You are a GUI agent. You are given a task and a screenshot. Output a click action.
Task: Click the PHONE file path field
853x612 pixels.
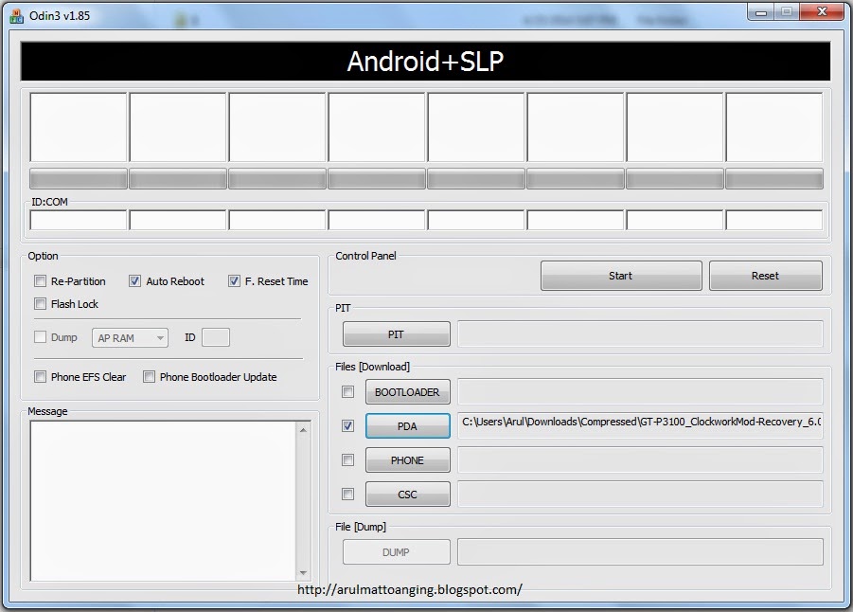[640, 460]
